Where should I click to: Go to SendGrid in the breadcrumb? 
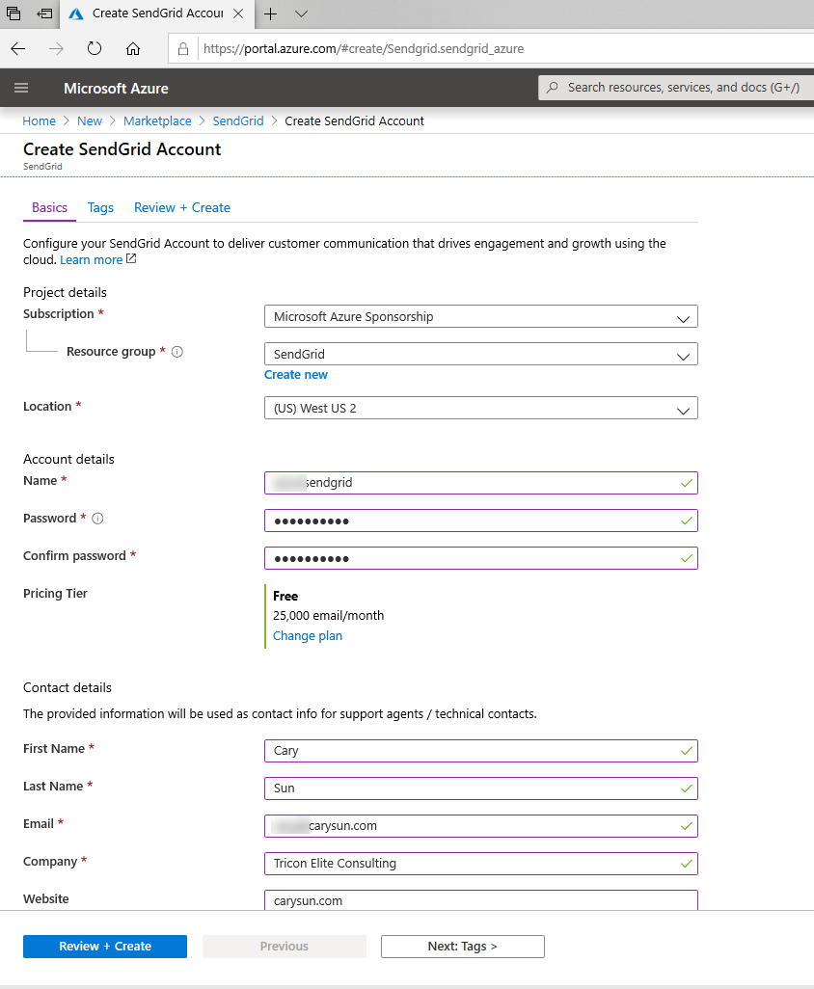pyautogui.click(x=238, y=121)
